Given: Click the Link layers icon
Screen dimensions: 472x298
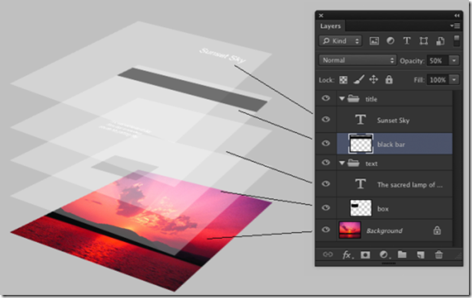Looking at the screenshot, I should 327,254.
